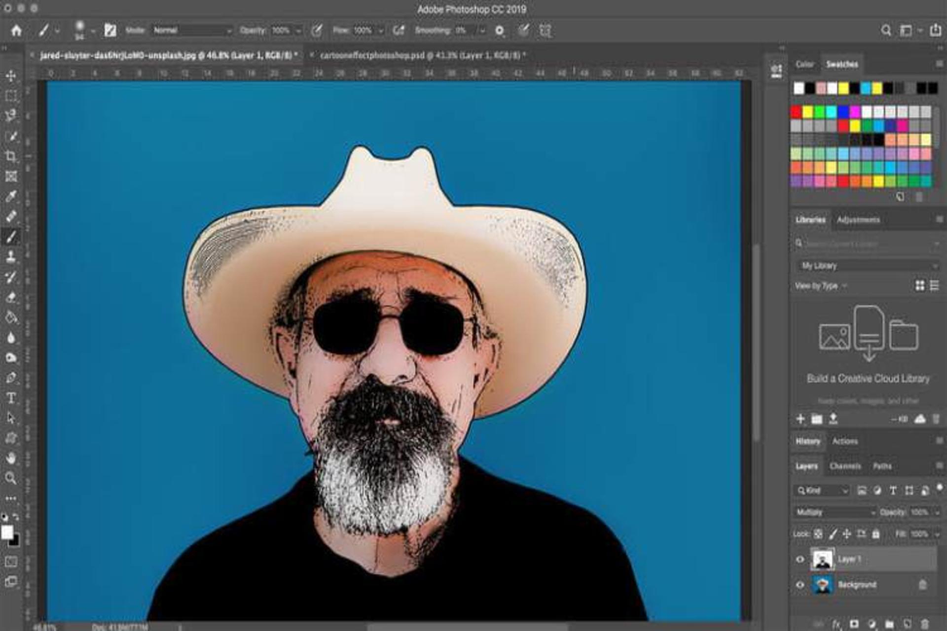This screenshot has width=947, height=631.
Task: Select the Quick Selection tool
Action: [x=11, y=136]
